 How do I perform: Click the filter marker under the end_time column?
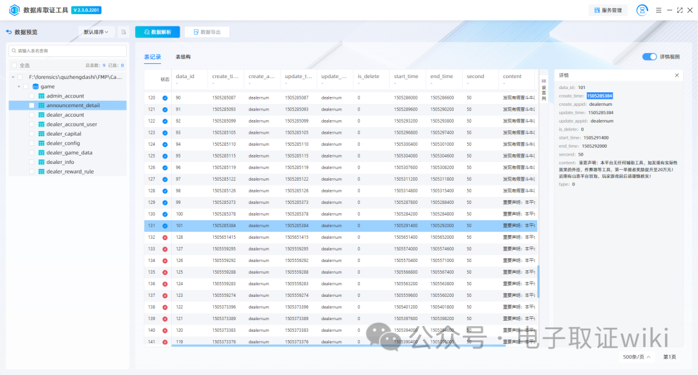(432, 83)
